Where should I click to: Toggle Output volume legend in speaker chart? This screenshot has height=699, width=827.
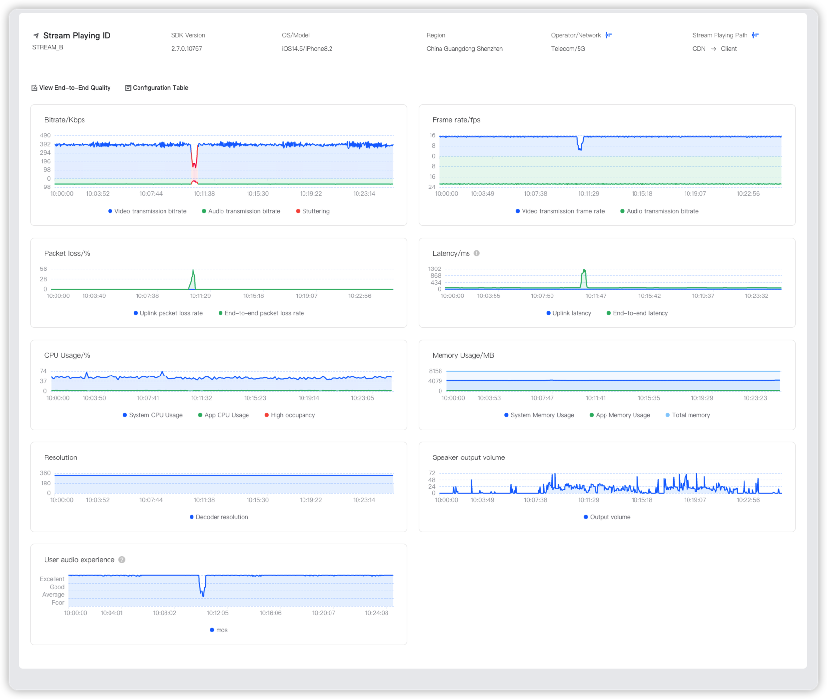click(607, 517)
